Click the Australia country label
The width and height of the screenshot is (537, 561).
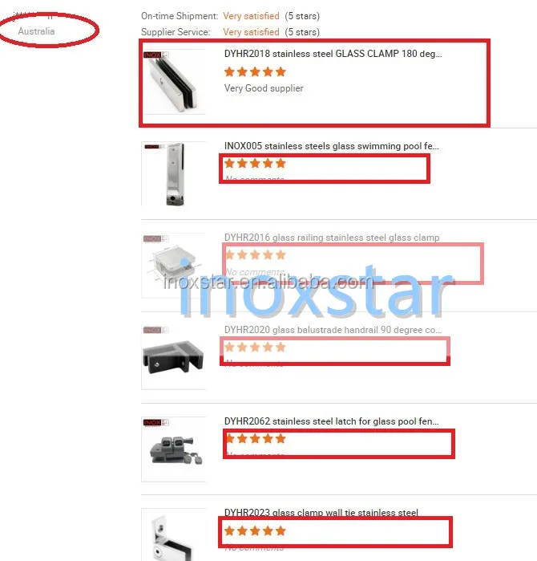click(x=36, y=31)
